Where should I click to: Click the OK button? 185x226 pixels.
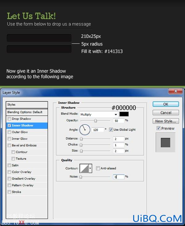click(166, 104)
